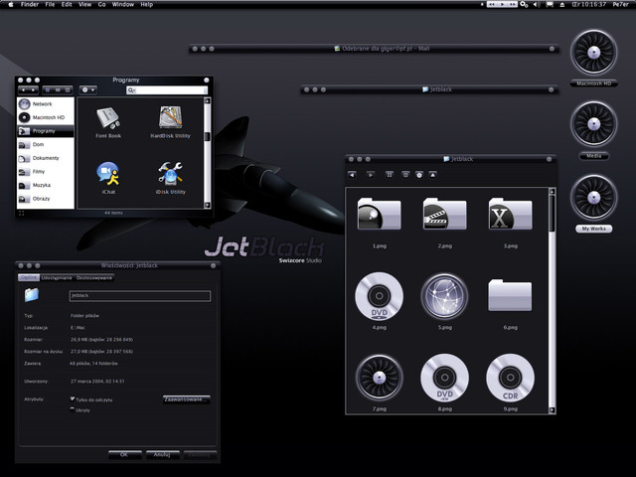636x477 pixels.
Task: Click the Programy window scrollbar thumb
Action: [x=208, y=136]
